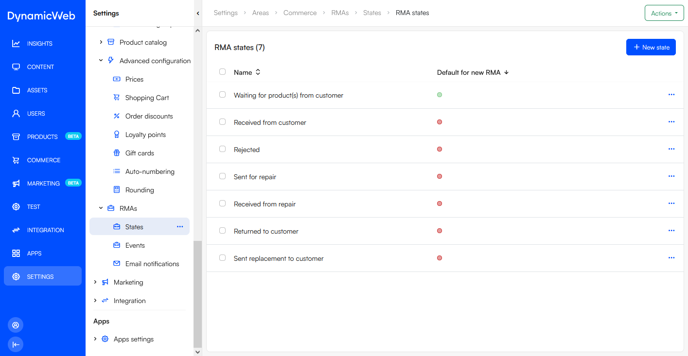
Task: Click the Gift cards icon in tree
Action: 117,153
